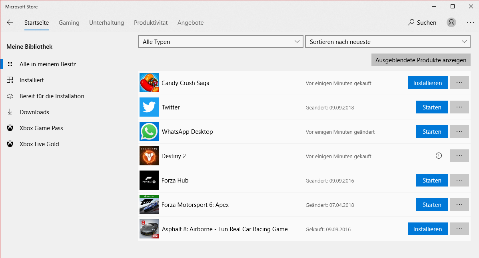Viewport: 479px width, 258px height.
Task: Open the top-right more options menu
Action: [471, 23]
